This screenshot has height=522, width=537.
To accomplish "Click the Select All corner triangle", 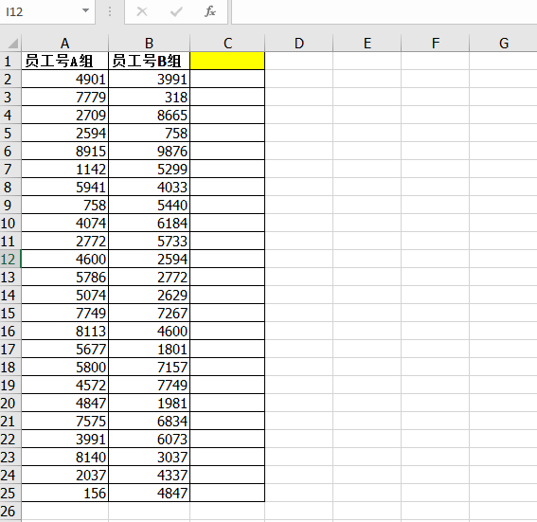I will (12, 44).
